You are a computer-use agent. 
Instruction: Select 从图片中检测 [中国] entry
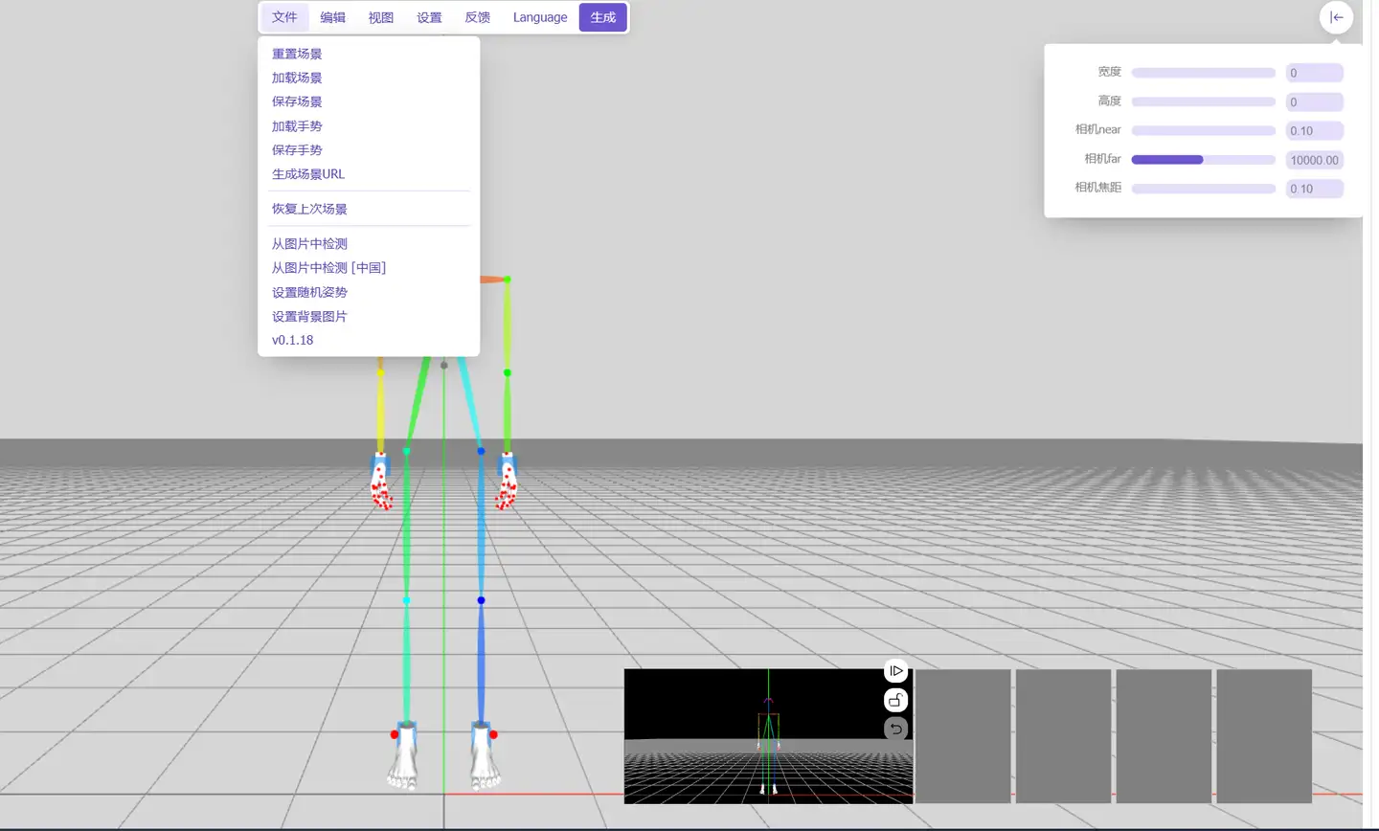click(x=328, y=268)
